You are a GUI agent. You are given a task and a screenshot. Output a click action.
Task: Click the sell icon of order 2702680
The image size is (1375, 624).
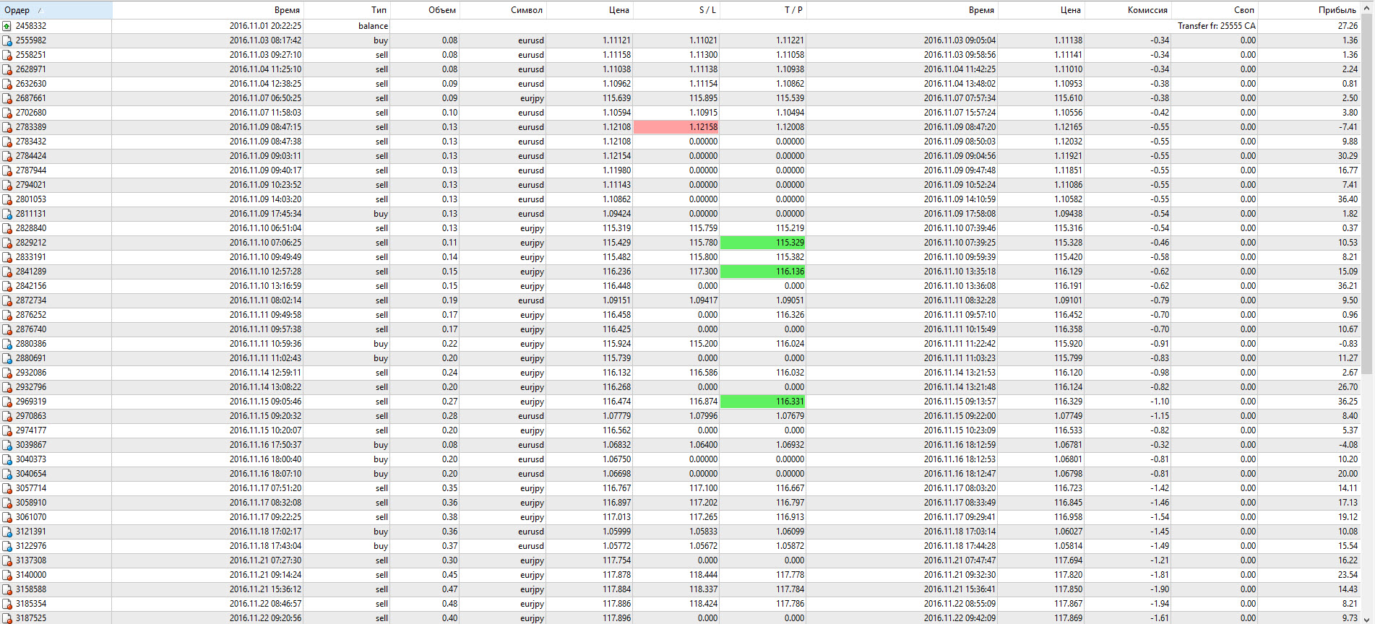click(7, 113)
